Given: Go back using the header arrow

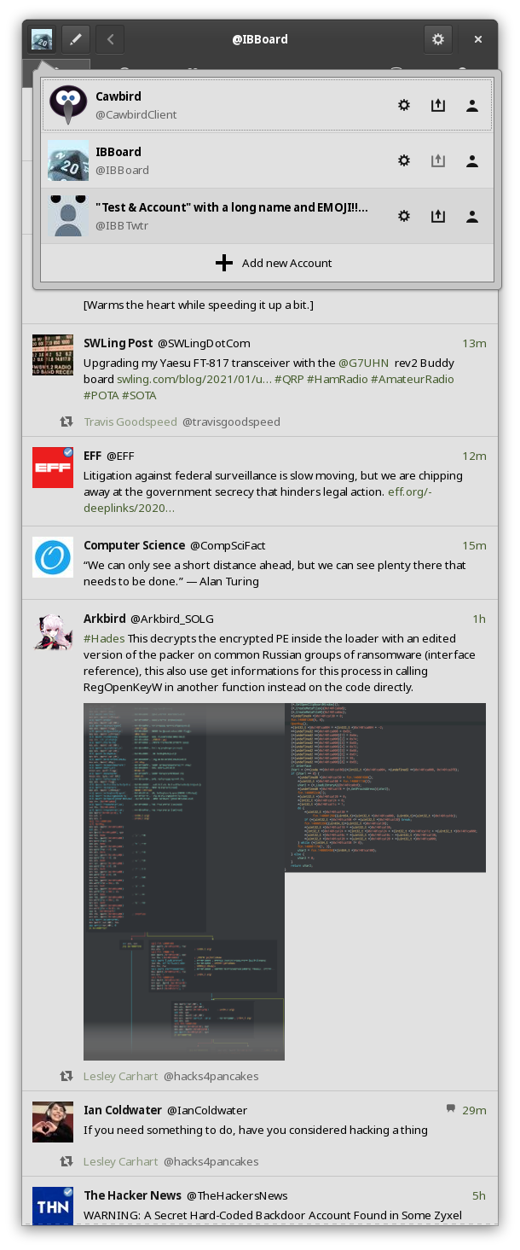Looking at the screenshot, I should (111, 39).
